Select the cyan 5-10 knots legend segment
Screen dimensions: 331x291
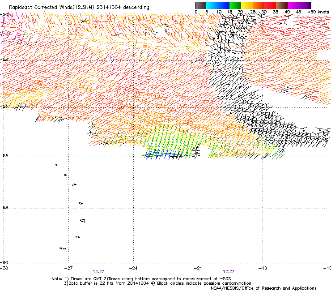click(212, 5)
